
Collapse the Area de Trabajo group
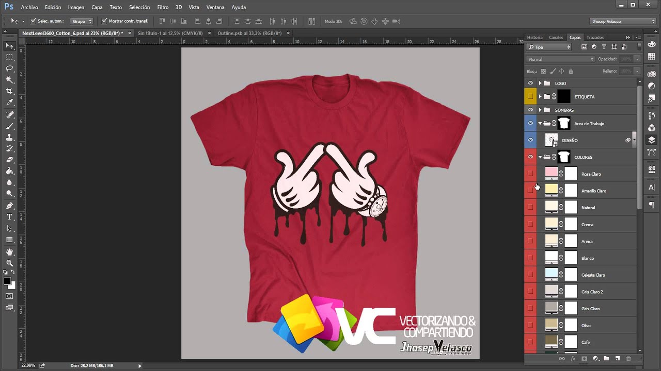[x=540, y=123]
